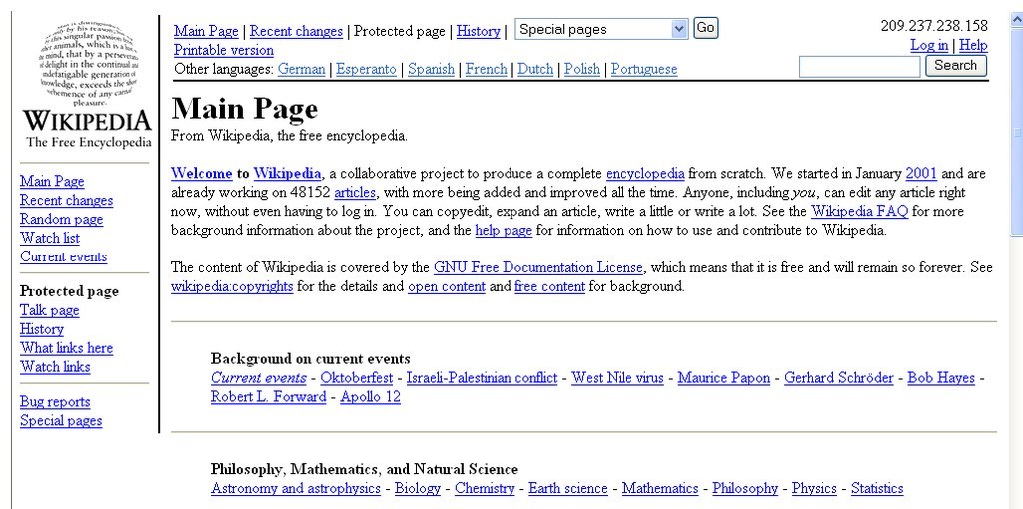1023x509 pixels.
Task: Switch to Portuguese language version
Action: [644, 69]
